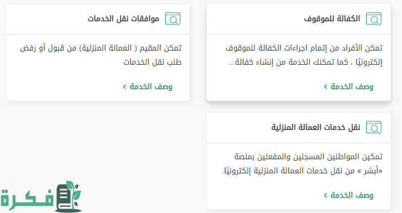This screenshot has width=402, height=213.
Task: Click the search-window icon beside نقل خدمات العمالة المنزلية
Action: point(374,127)
